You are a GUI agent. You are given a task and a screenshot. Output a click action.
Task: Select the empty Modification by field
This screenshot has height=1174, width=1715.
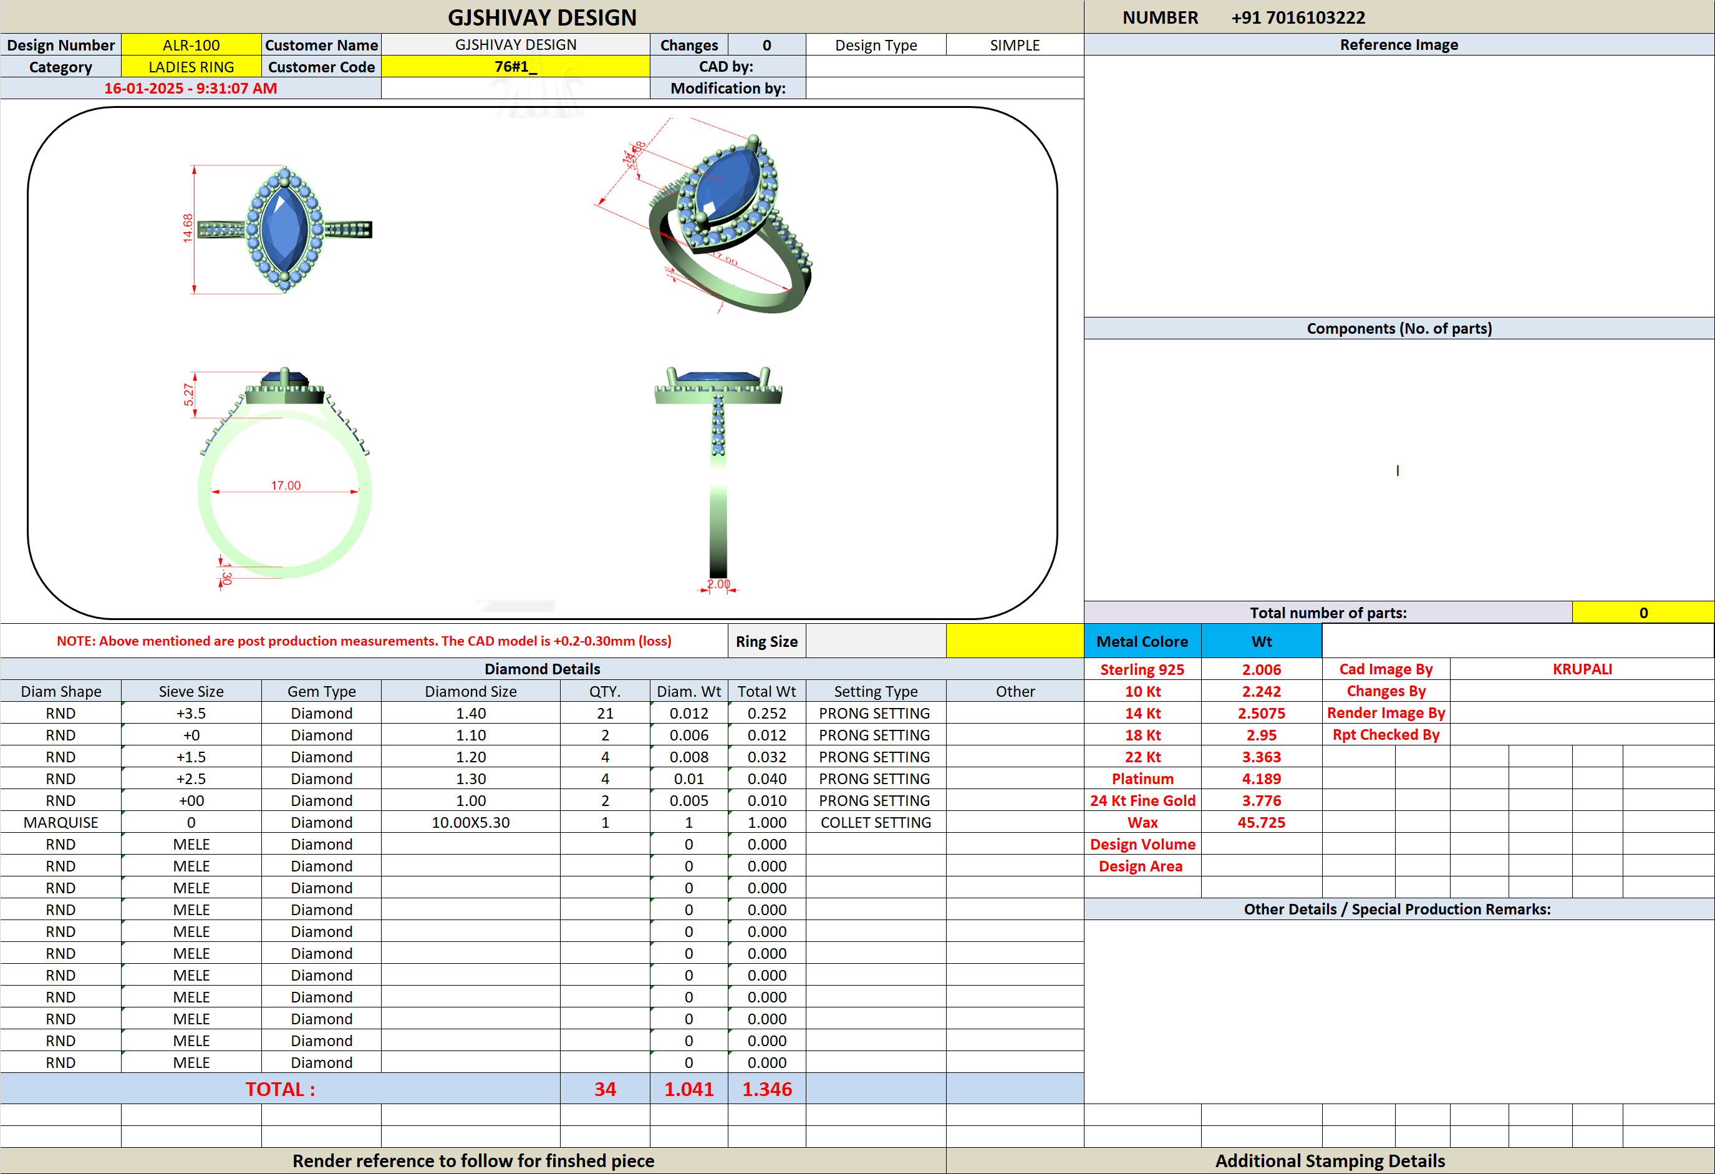pos(945,89)
